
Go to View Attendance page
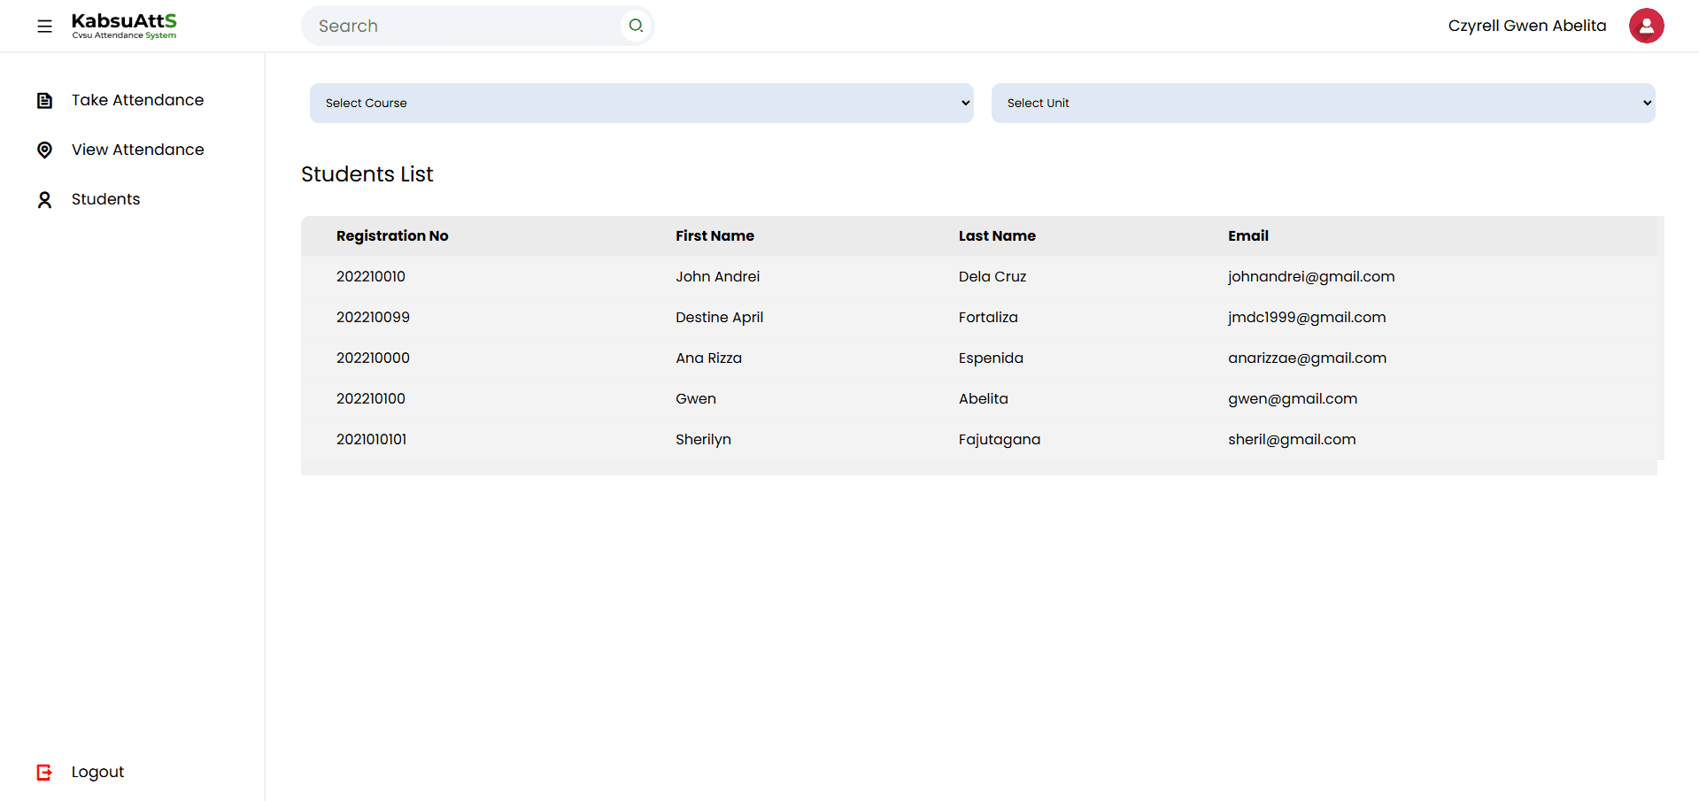[x=137, y=150]
